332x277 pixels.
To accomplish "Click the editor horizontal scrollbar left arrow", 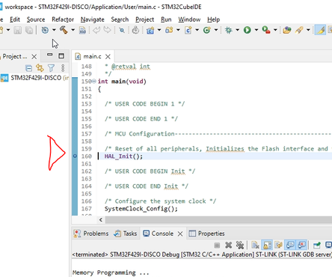I will (101, 220).
